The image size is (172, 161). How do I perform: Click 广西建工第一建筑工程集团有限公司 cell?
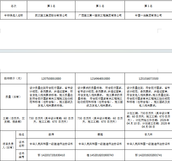click(100, 15)
